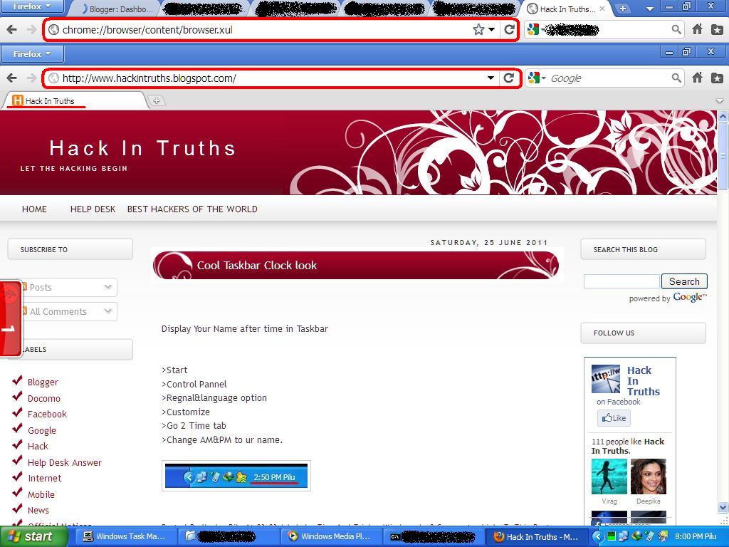Click the Search button for Search This Blog
729x547 pixels.
click(x=683, y=281)
